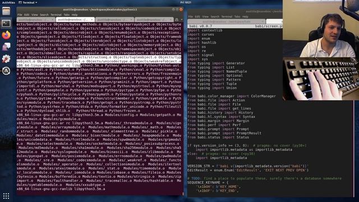The width and height of the screenshot is (359, 202).
Task: Click the webcam video overlay
Action: pyautogui.click(x=321, y=29)
